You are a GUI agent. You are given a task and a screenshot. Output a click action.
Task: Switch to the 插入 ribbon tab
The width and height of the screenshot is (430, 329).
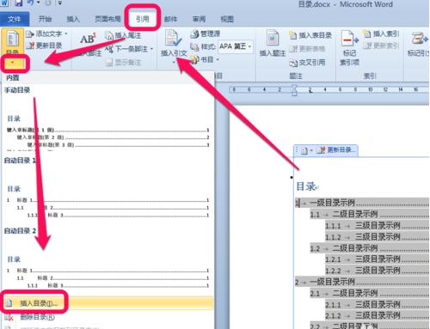[73, 19]
